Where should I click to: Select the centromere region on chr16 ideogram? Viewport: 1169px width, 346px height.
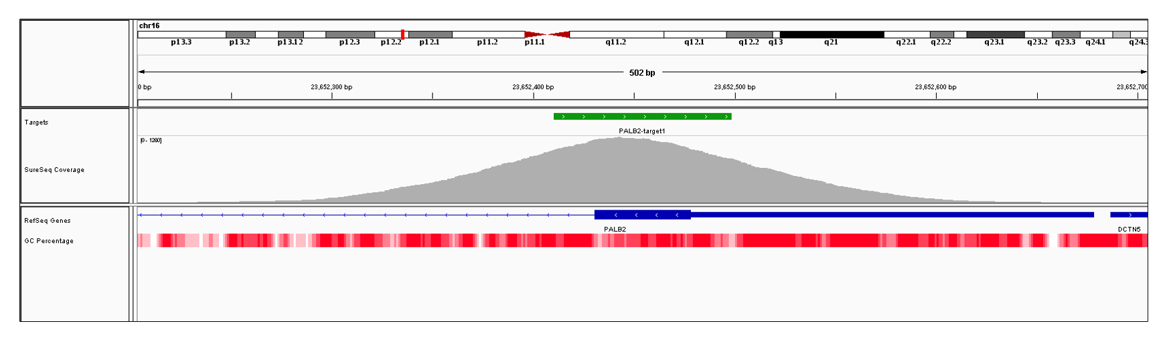(547, 34)
